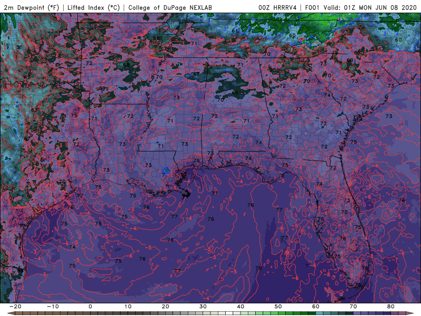Click the 'F001' forecast hour label
Viewport: 421px width, 316px height.
[312, 7]
